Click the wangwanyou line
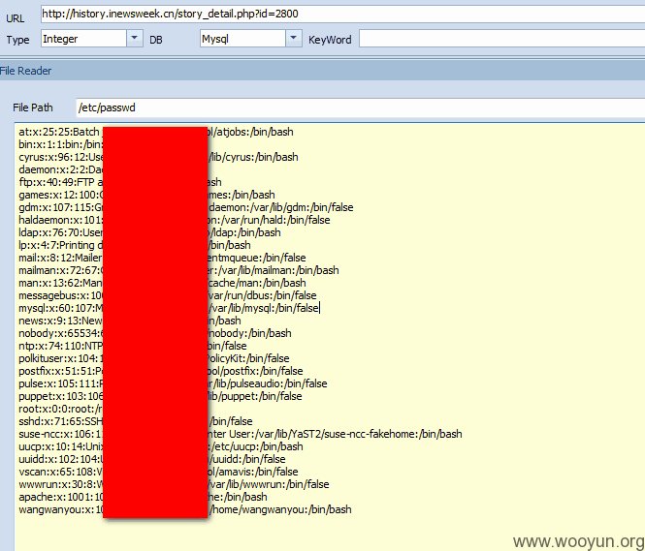This screenshot has height=551, width=645. pos(185,509)
